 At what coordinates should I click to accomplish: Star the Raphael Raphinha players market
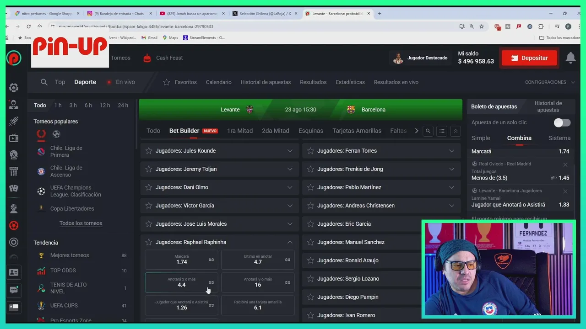(x=148, y=242)
